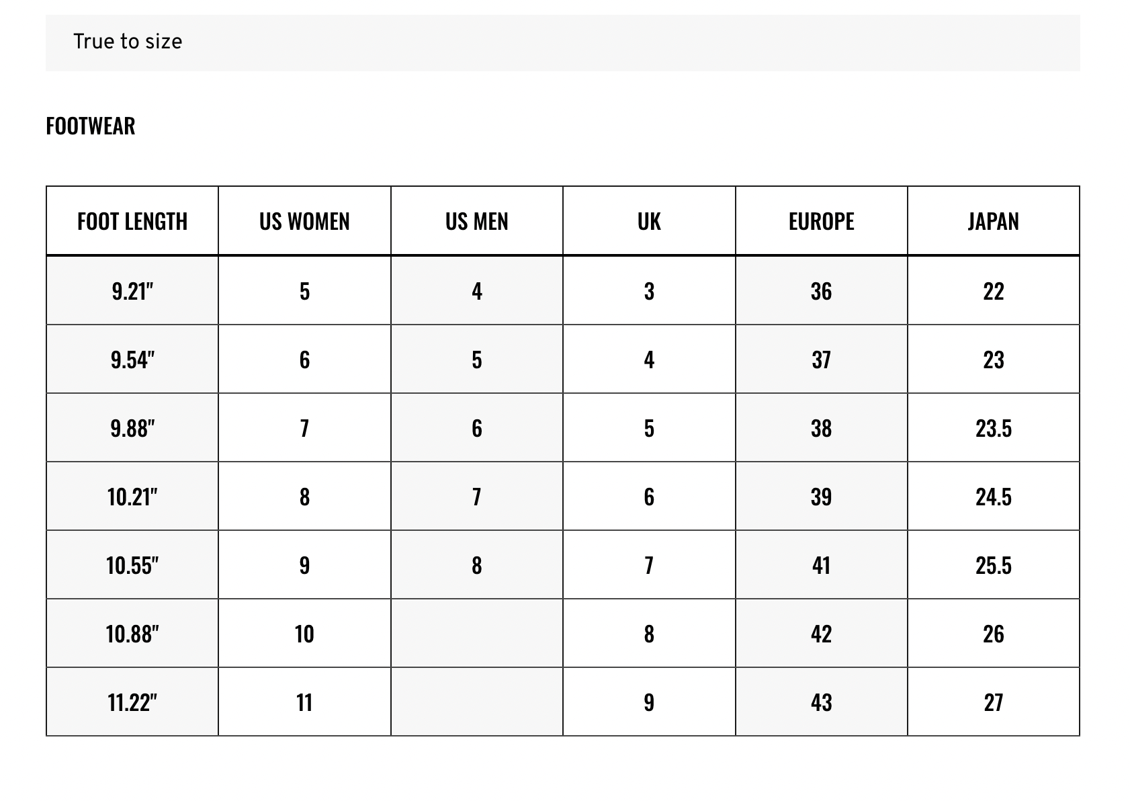Click Japan size 23.5 cell
The image size is (1130, 801).
[x=994, y=428]
